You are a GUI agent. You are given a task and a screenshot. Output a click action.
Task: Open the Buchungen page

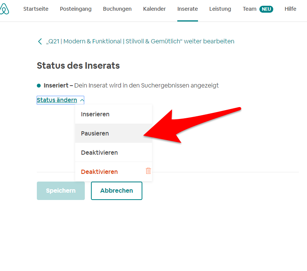click(117, 8)
